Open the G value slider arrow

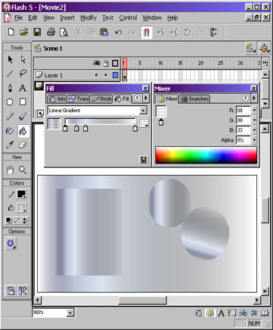(x=254, y=120)
